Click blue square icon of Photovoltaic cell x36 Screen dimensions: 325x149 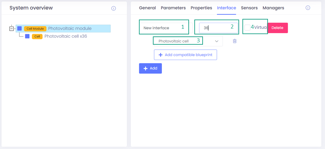coord(27,36)
